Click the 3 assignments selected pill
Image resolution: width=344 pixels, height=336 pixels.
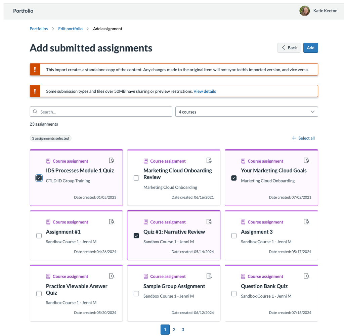point(50,138)
